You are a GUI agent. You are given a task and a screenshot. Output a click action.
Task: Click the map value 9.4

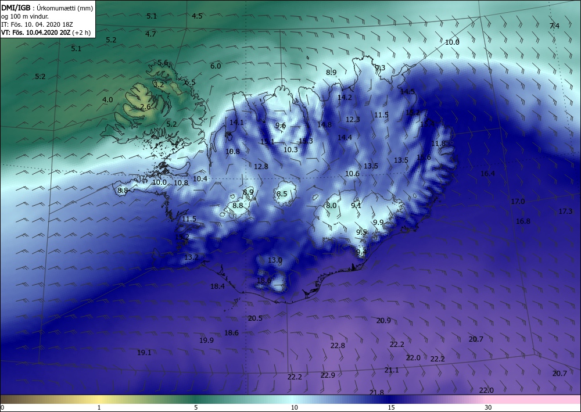click(x=361, y=252)
